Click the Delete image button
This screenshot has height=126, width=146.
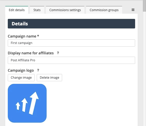click(49, 78)
